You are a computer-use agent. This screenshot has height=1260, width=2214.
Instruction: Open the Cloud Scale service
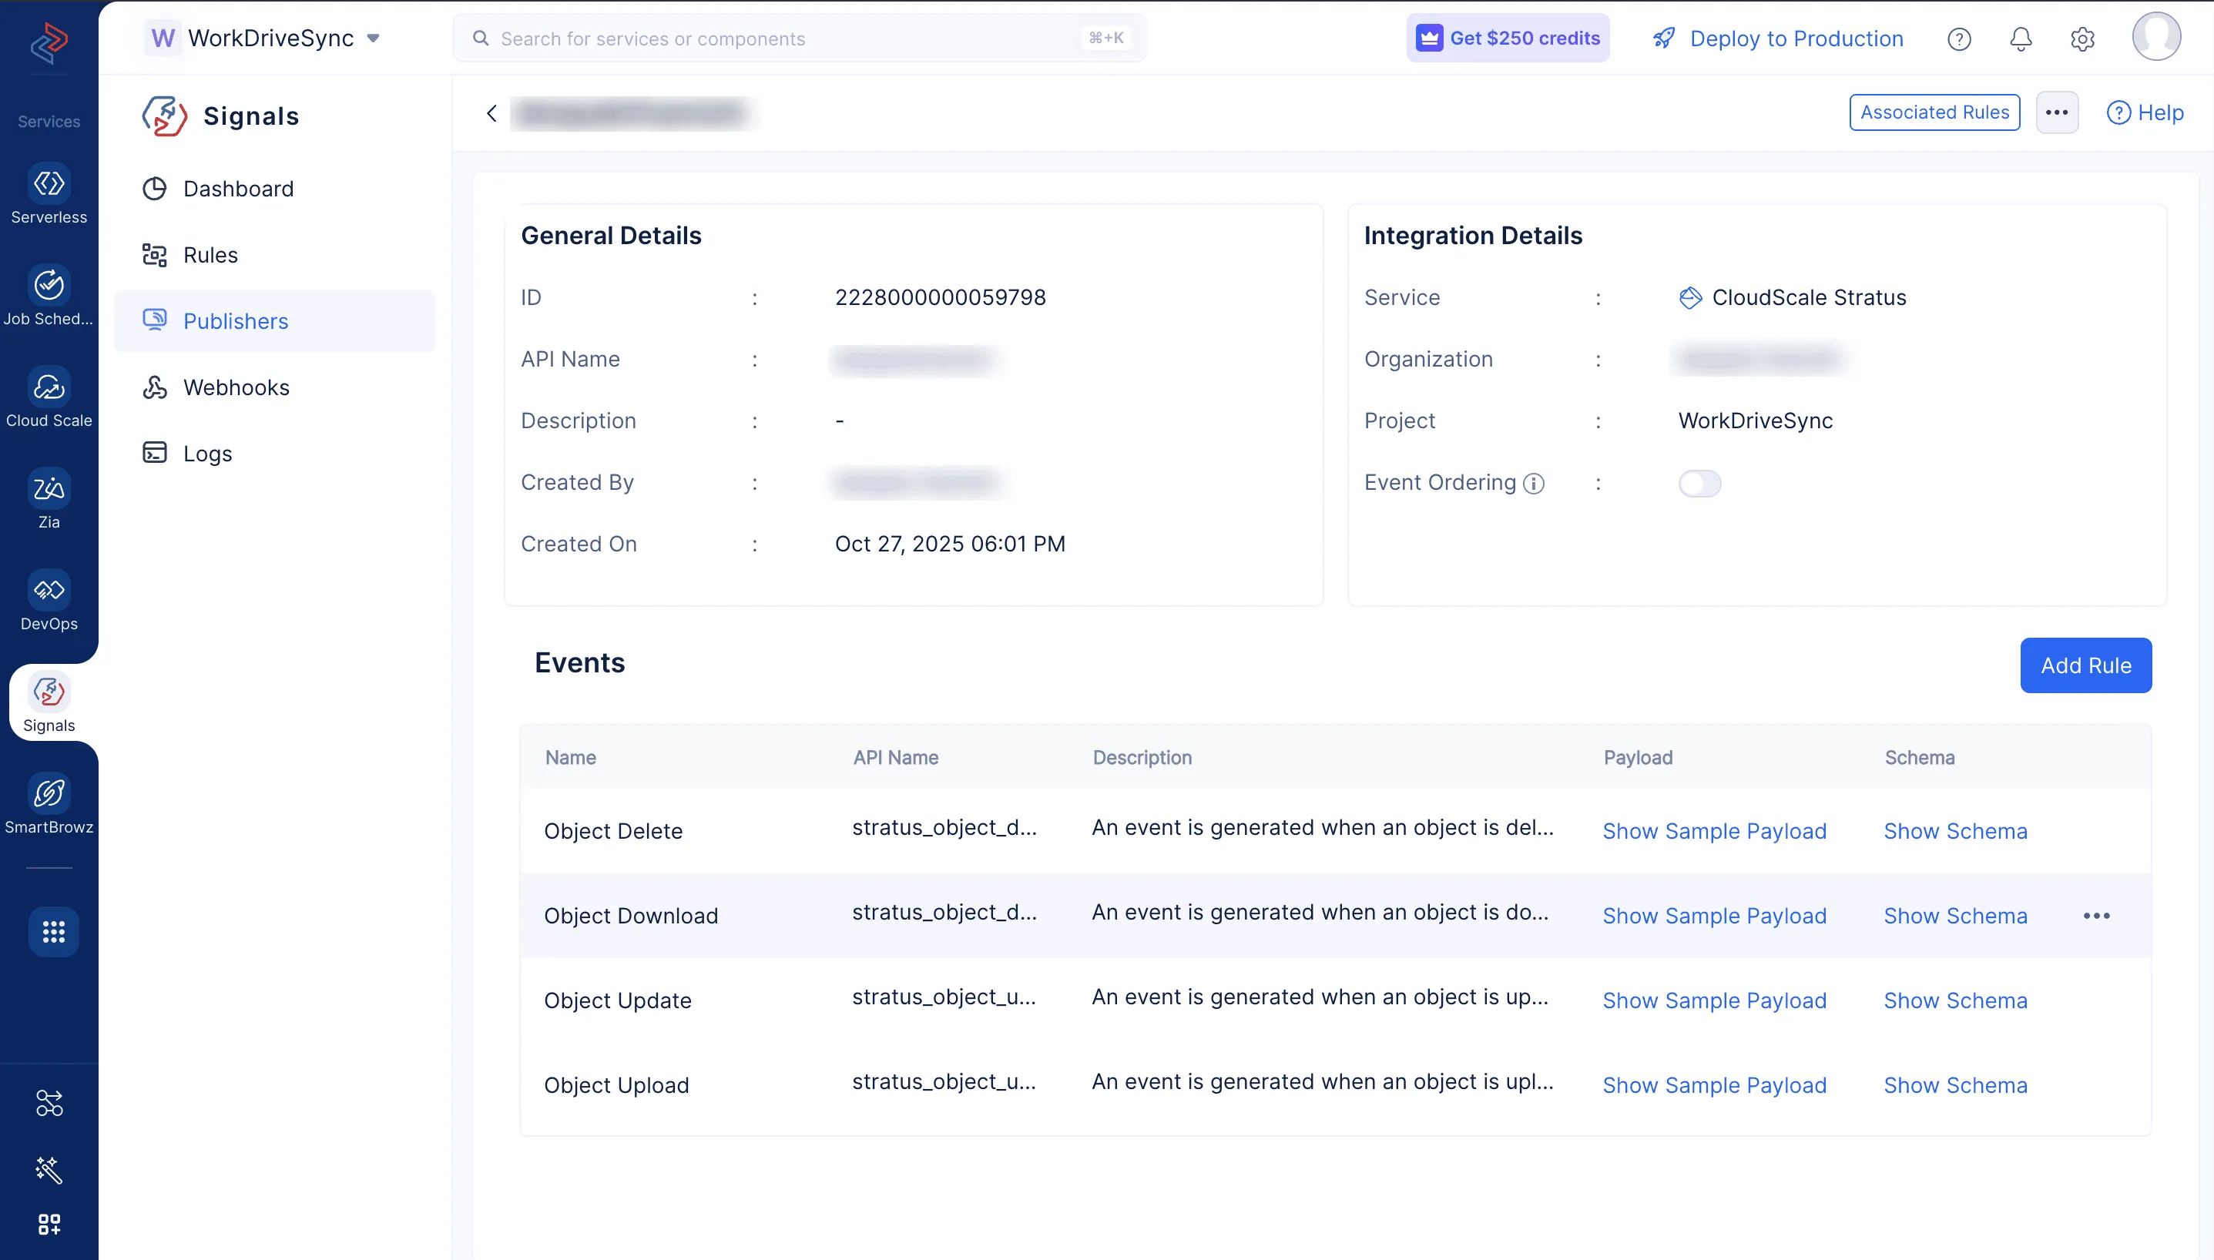[x=49, y=387]
